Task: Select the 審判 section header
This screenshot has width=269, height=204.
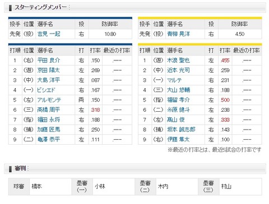Action: 135,169
